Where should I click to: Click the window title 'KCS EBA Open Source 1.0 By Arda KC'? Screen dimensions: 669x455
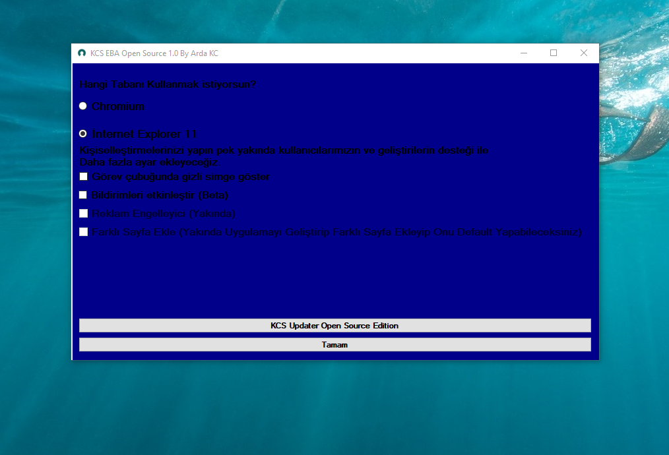click(x=154, y=53)
